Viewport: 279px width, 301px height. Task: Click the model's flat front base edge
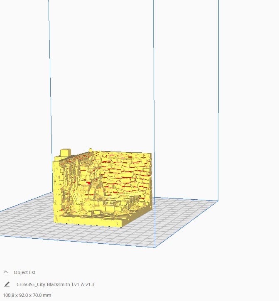point(88,223)
